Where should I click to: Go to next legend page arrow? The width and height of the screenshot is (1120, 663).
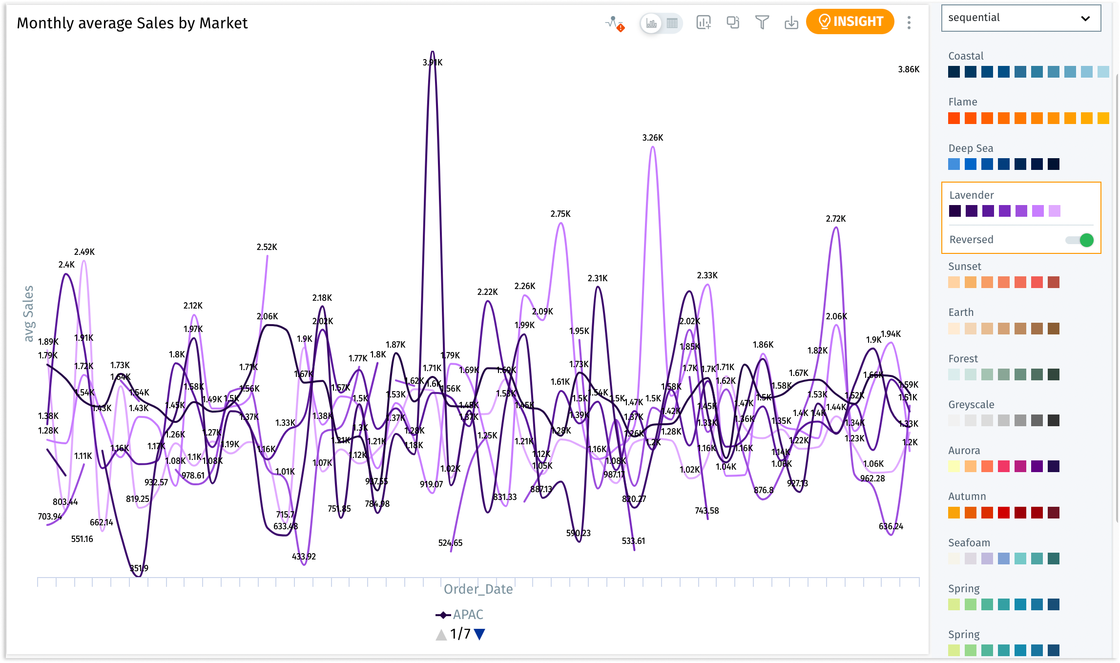pyautogui.click(x=480, y=634)
